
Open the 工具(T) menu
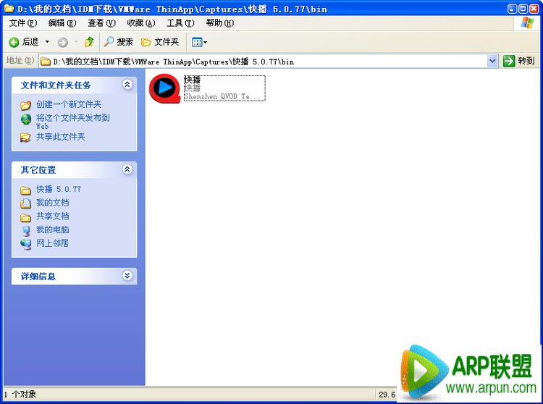[180, 23]
